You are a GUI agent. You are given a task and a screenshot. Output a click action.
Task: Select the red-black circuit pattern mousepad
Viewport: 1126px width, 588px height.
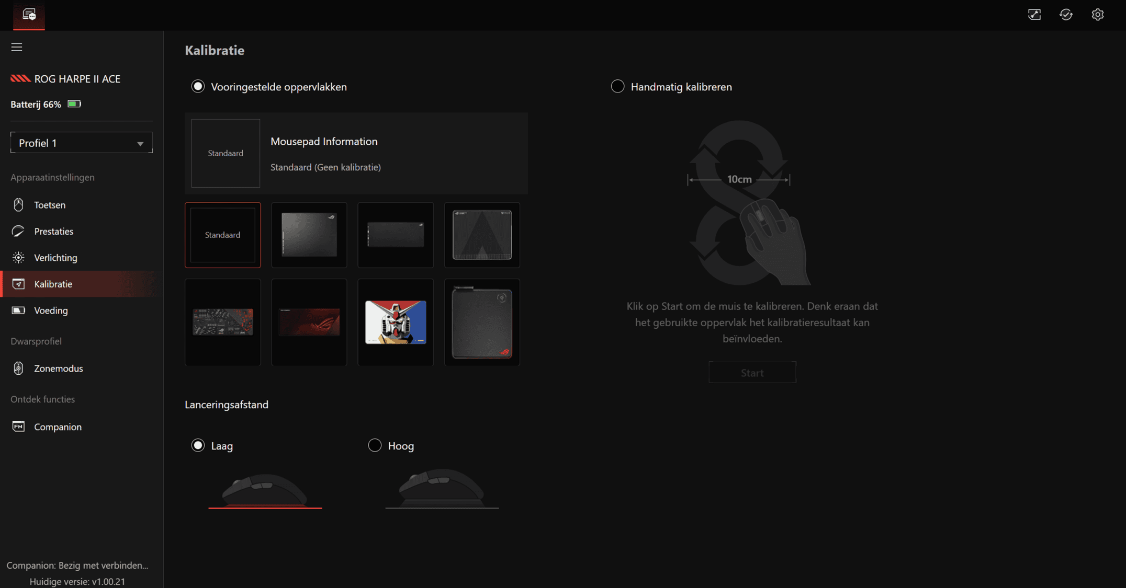tap(222, 322)
